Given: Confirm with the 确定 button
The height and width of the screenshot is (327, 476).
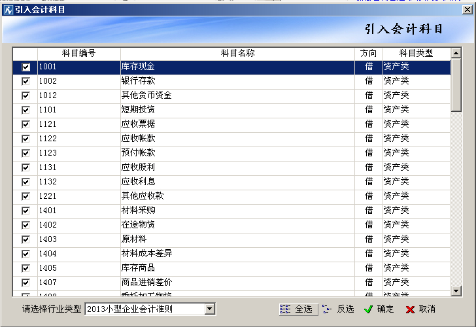Looking at the screenshot, I should point(379,309).
